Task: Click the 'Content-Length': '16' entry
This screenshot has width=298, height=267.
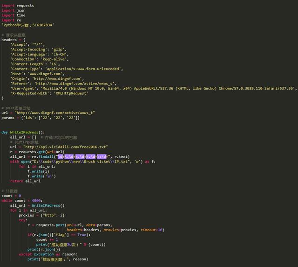Action: [35, 64]
